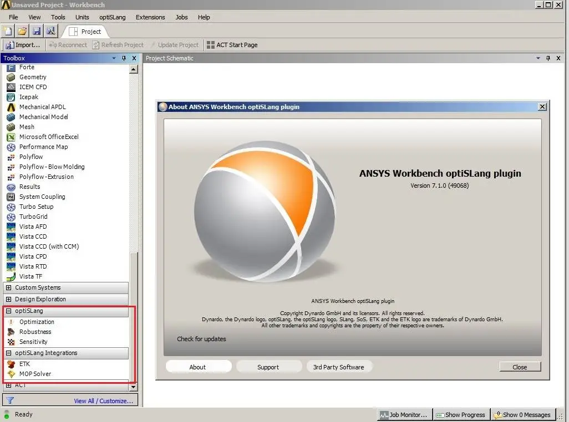Image resolution: width=569 pixels, height=422 pixels.
Task: Select the ETK integration icon
Action: coord(11,364)
